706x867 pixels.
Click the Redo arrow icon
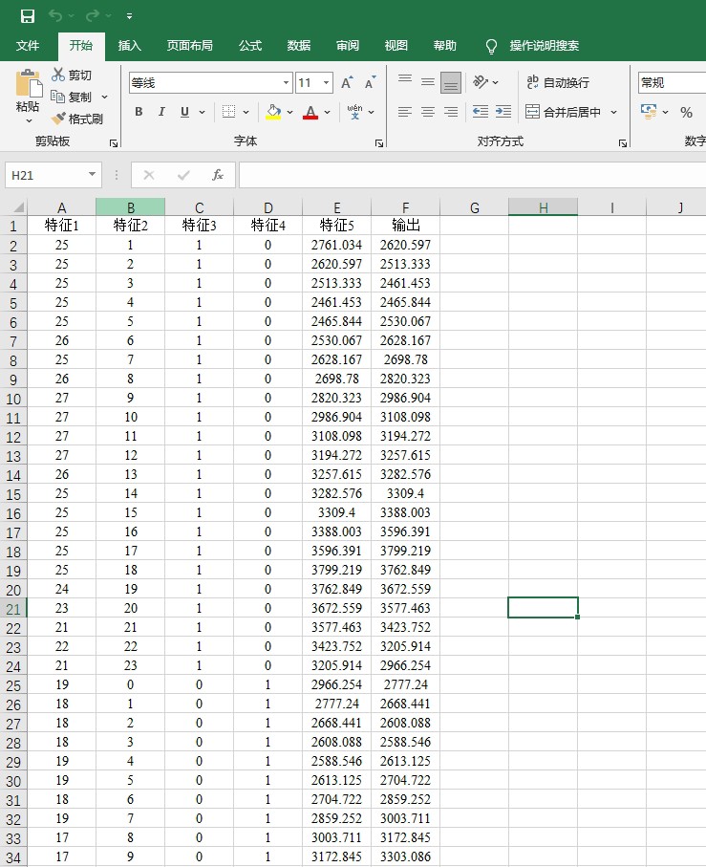tap(93, 15)
